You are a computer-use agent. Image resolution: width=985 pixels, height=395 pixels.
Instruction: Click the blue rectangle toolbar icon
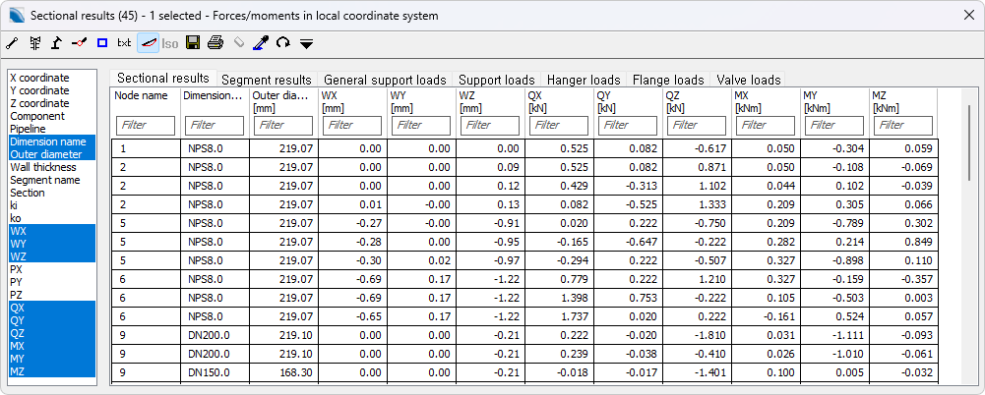click(x=101, y=43)
